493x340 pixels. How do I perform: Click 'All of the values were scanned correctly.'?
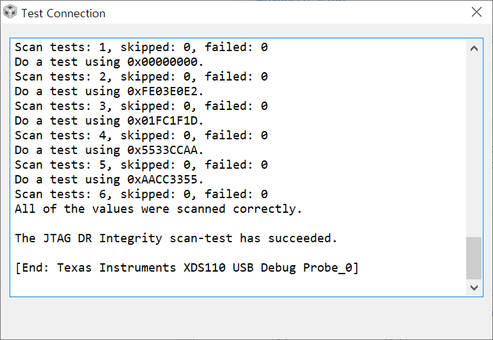click(x=158, y=209)
